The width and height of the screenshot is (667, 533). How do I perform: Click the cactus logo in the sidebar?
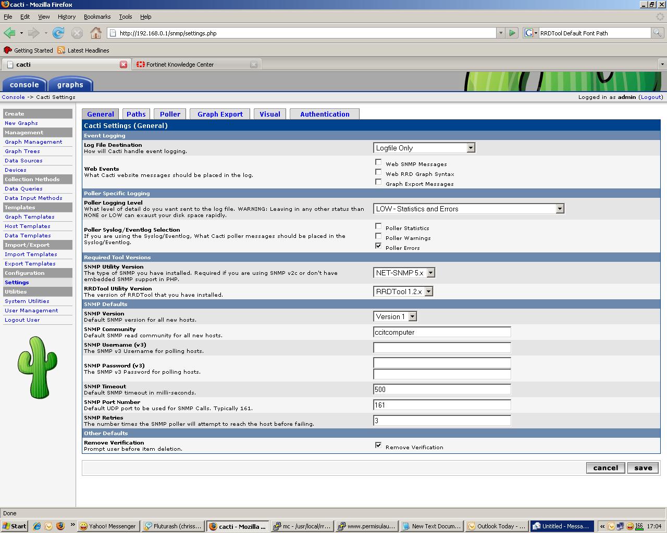[x=38, y=367]
